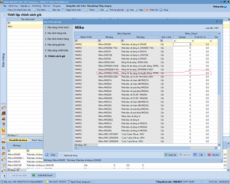Click the Sửa (edit) toolbar icon
The width and height of the screenshot is (230, 184).
coord(98,10)
